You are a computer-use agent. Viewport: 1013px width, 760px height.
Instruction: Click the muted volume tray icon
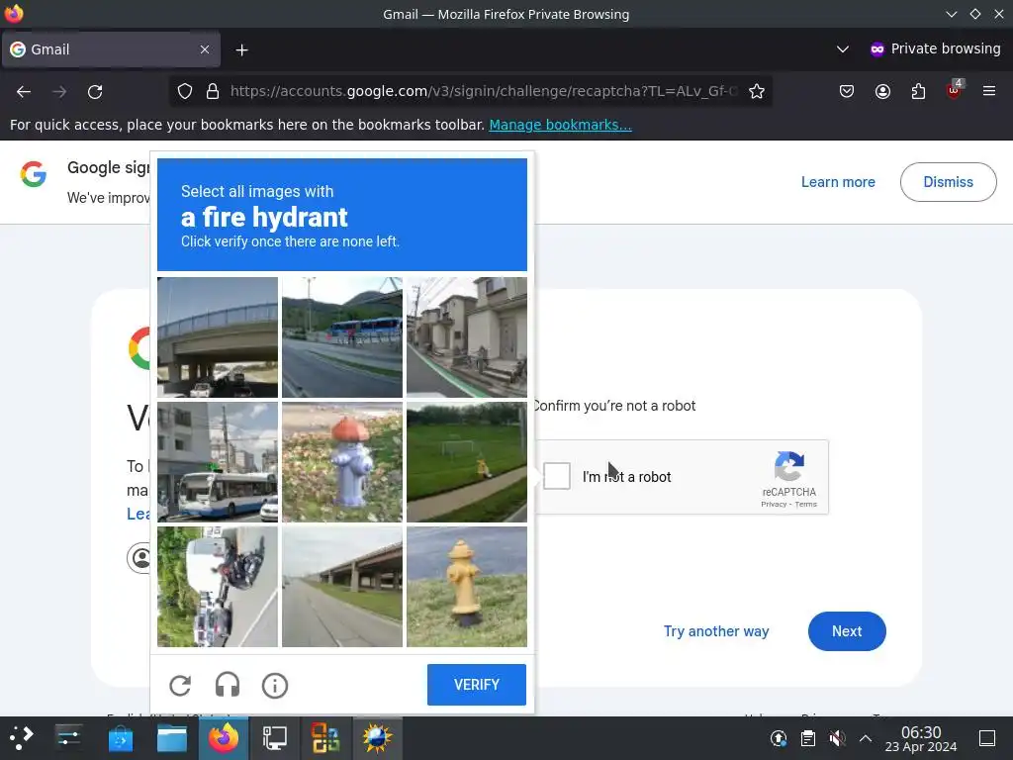[837, 738]
